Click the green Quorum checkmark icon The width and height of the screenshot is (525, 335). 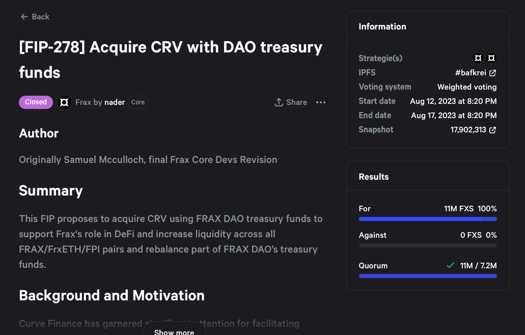click(450, 265)
